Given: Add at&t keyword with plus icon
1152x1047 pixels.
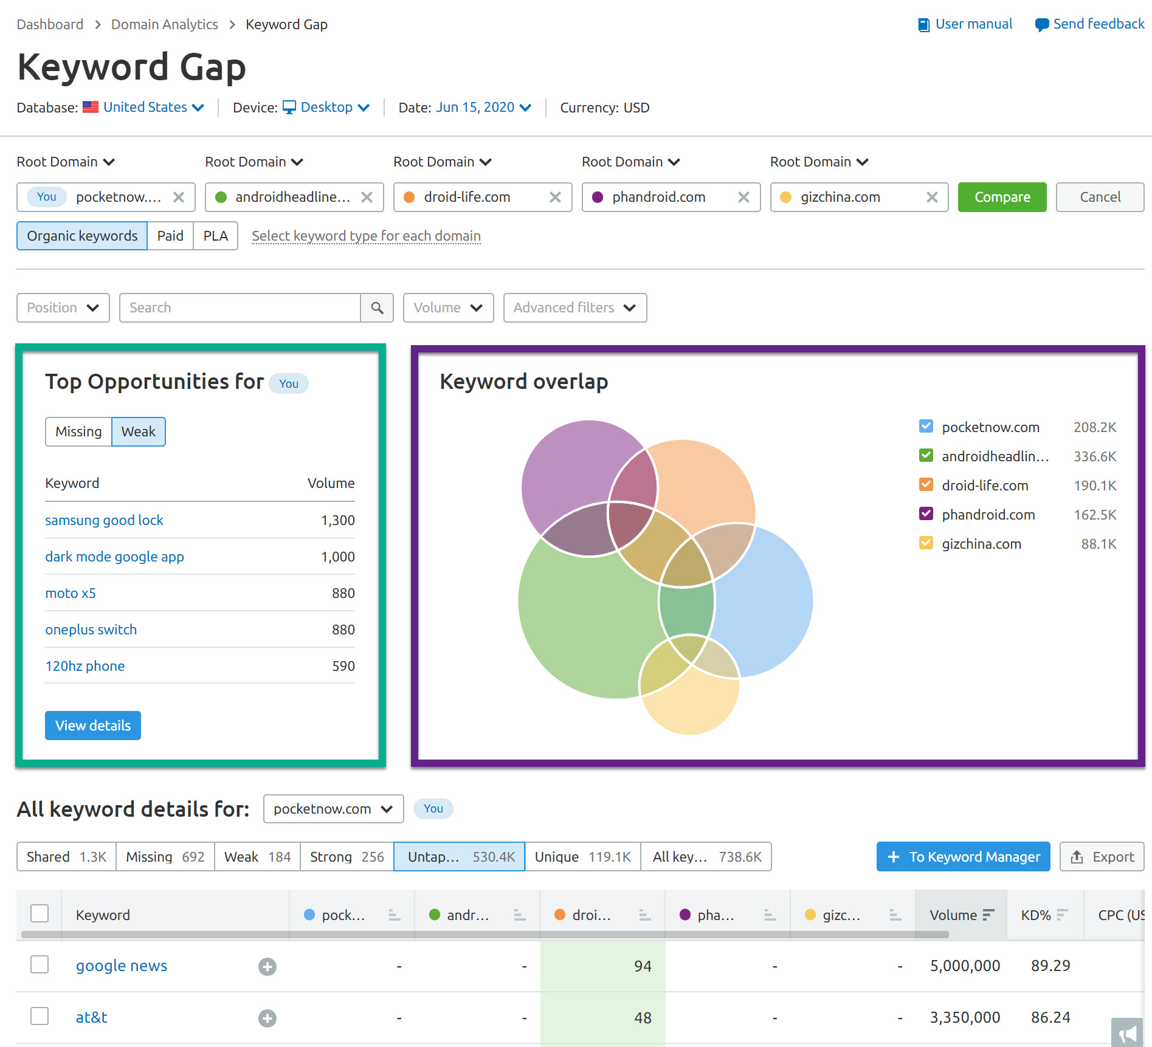Looking at the screenshot, I should [267, 1018].
